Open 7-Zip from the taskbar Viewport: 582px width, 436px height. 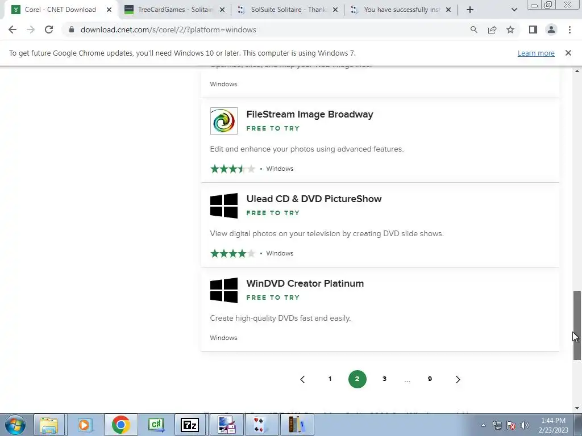coord(190,425)
